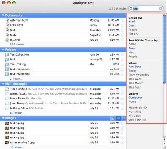
Task: Click the magnifying glass in search field
Action: (x=131, y=9)
